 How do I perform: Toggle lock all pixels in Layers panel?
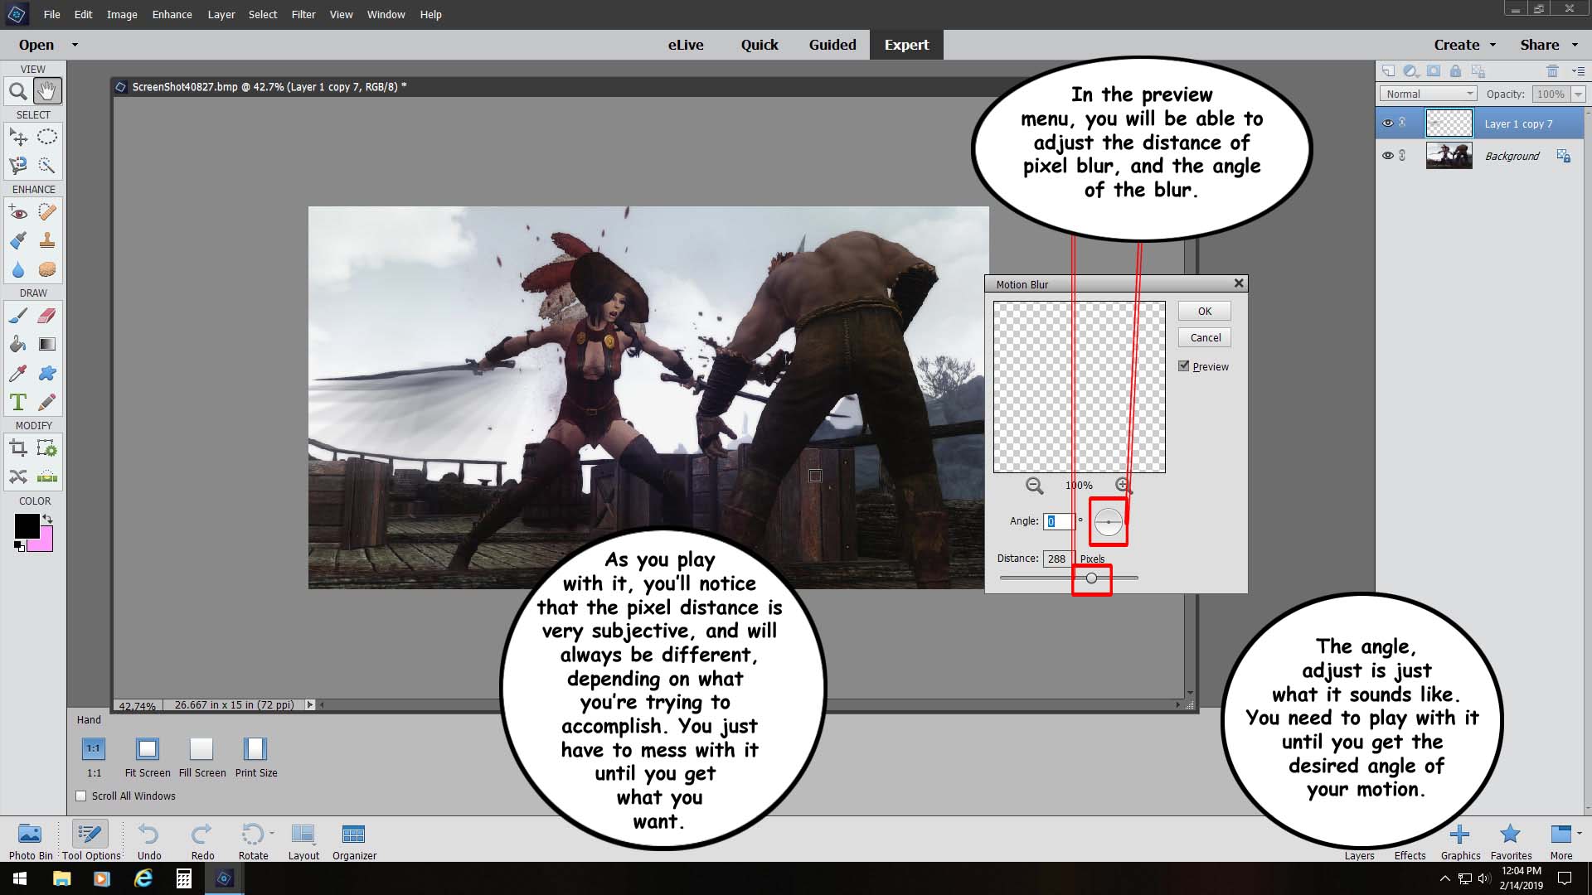tap(1455, 71)
